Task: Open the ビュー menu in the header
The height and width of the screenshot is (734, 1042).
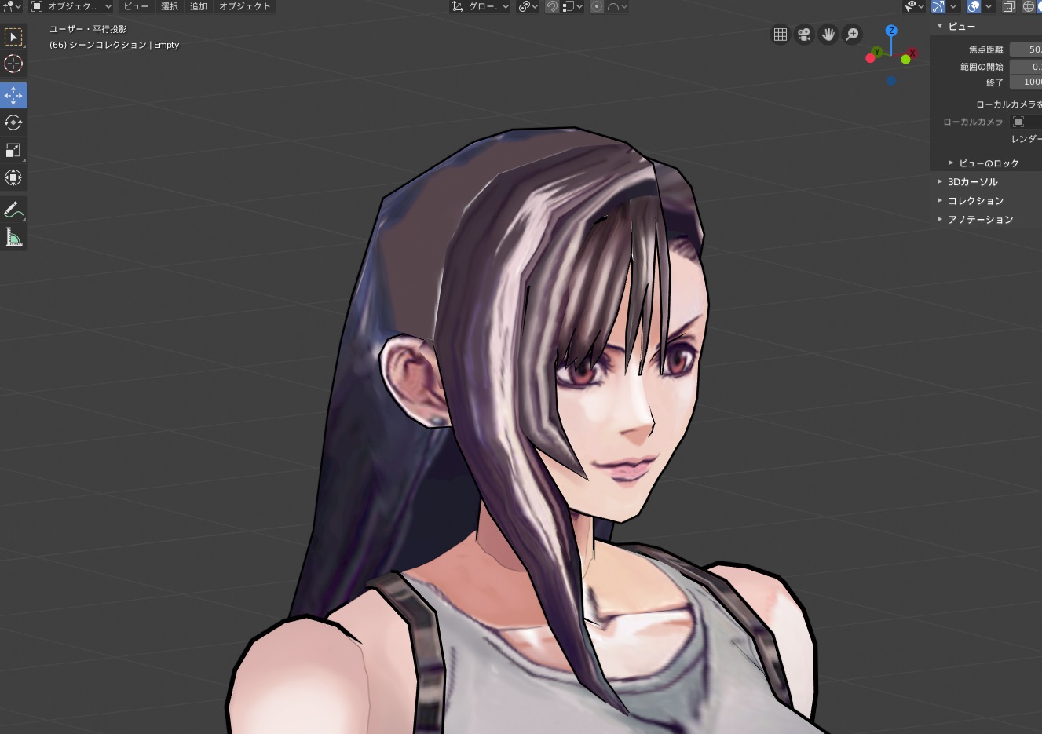Action: (x=136, y=6)
